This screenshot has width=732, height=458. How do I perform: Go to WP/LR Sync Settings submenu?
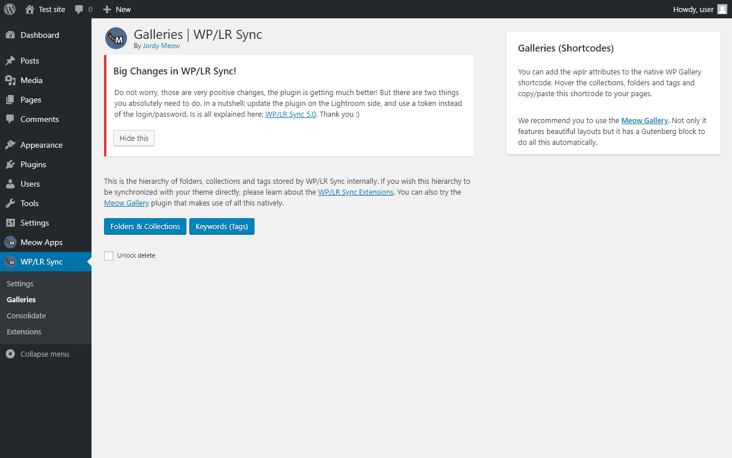(20, 283)
